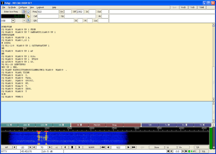Click the RTTY mode field in status bar
216x154 pixels.
[x=11, y=151]
